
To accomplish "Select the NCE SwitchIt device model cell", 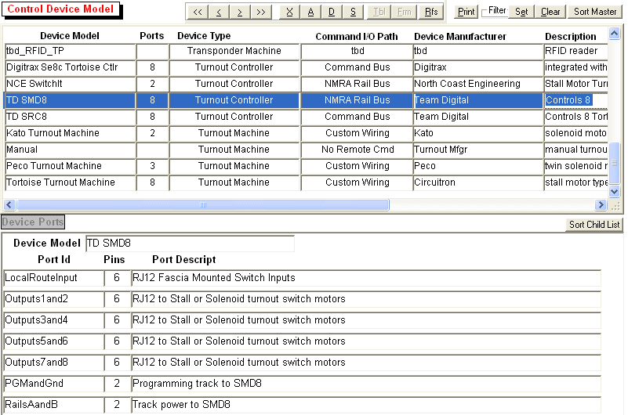I will [x=70, y=84].
